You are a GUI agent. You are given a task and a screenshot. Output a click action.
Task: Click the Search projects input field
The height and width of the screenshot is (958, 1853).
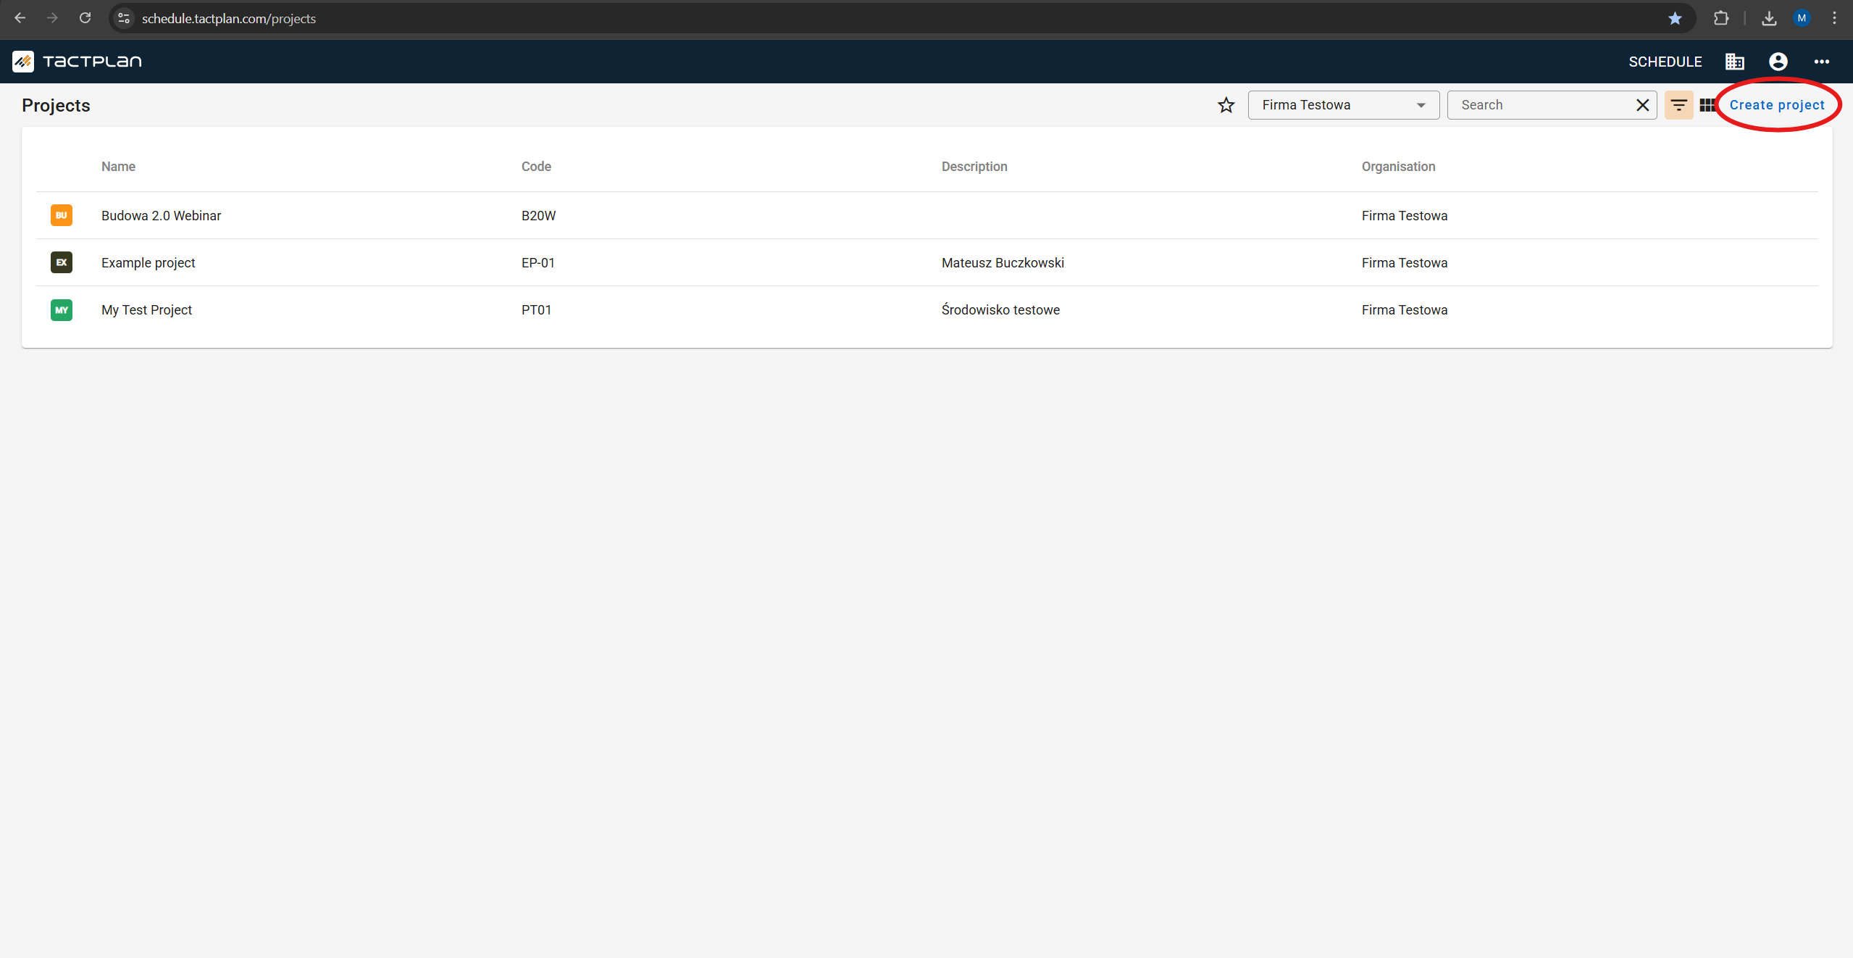1542,105
